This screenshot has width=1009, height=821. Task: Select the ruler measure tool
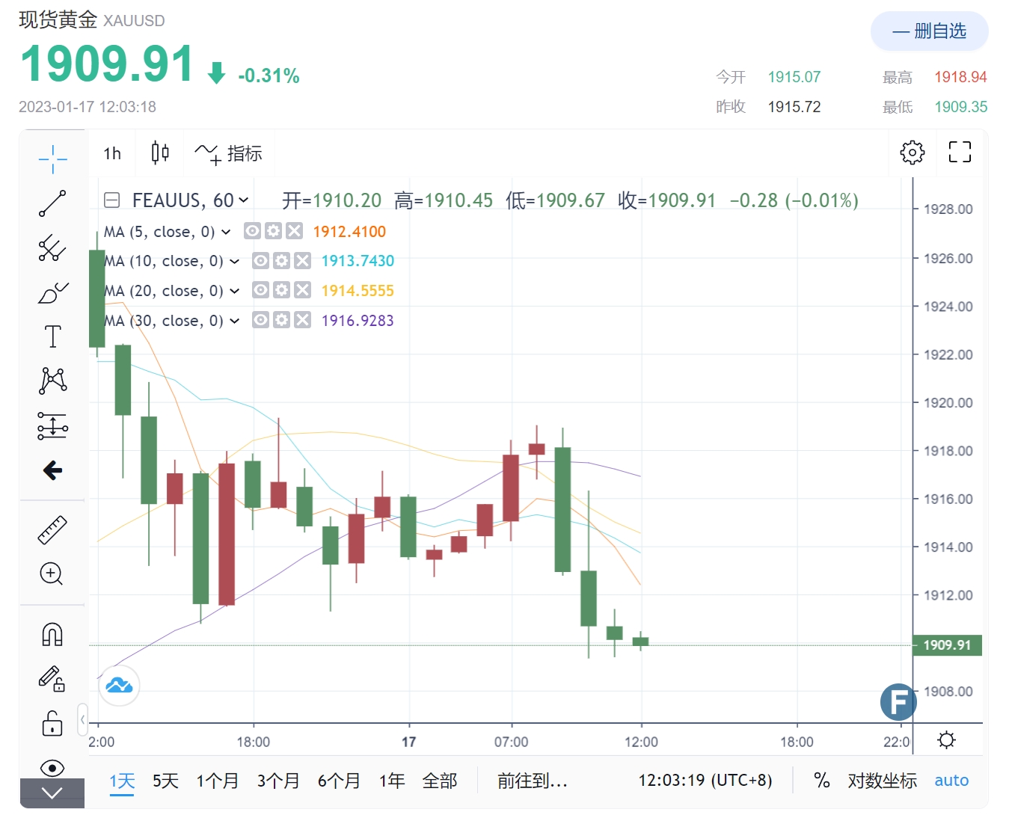click(x=52, y=529)
